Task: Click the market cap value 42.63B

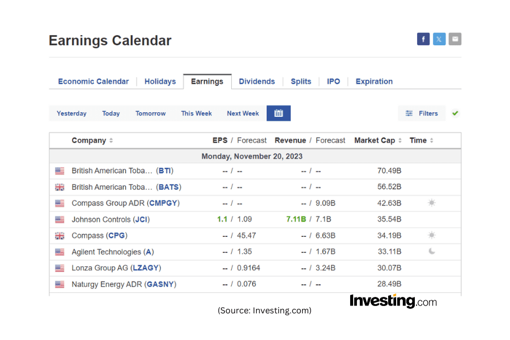Action: pos(389,203)
